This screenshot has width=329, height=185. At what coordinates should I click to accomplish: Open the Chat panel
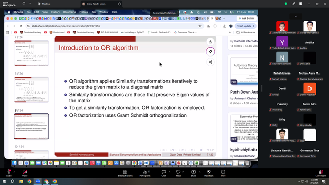[163, 173]
